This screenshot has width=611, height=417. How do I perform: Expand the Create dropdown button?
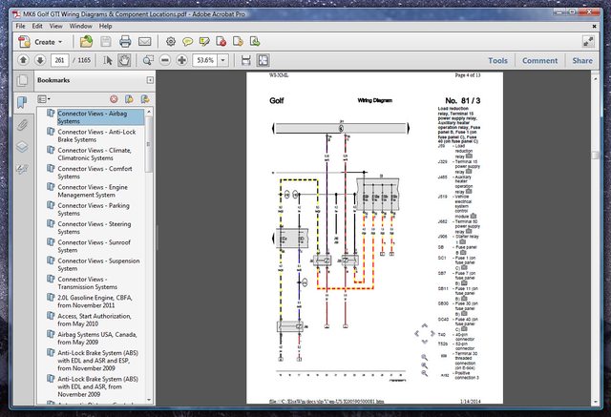point(44,42)
